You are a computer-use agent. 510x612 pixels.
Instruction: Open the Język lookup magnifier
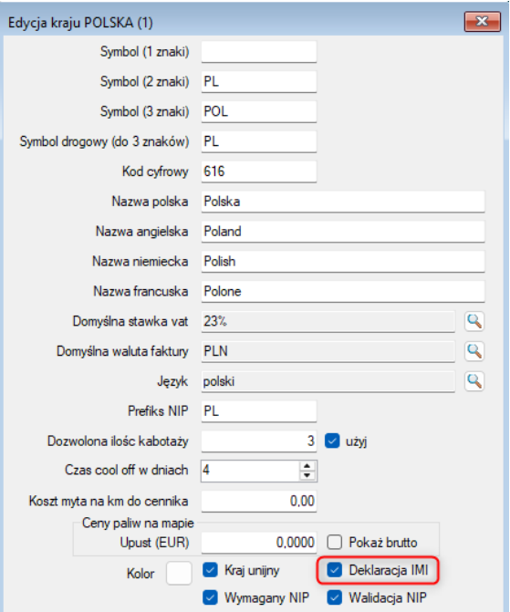coord(474,381)
